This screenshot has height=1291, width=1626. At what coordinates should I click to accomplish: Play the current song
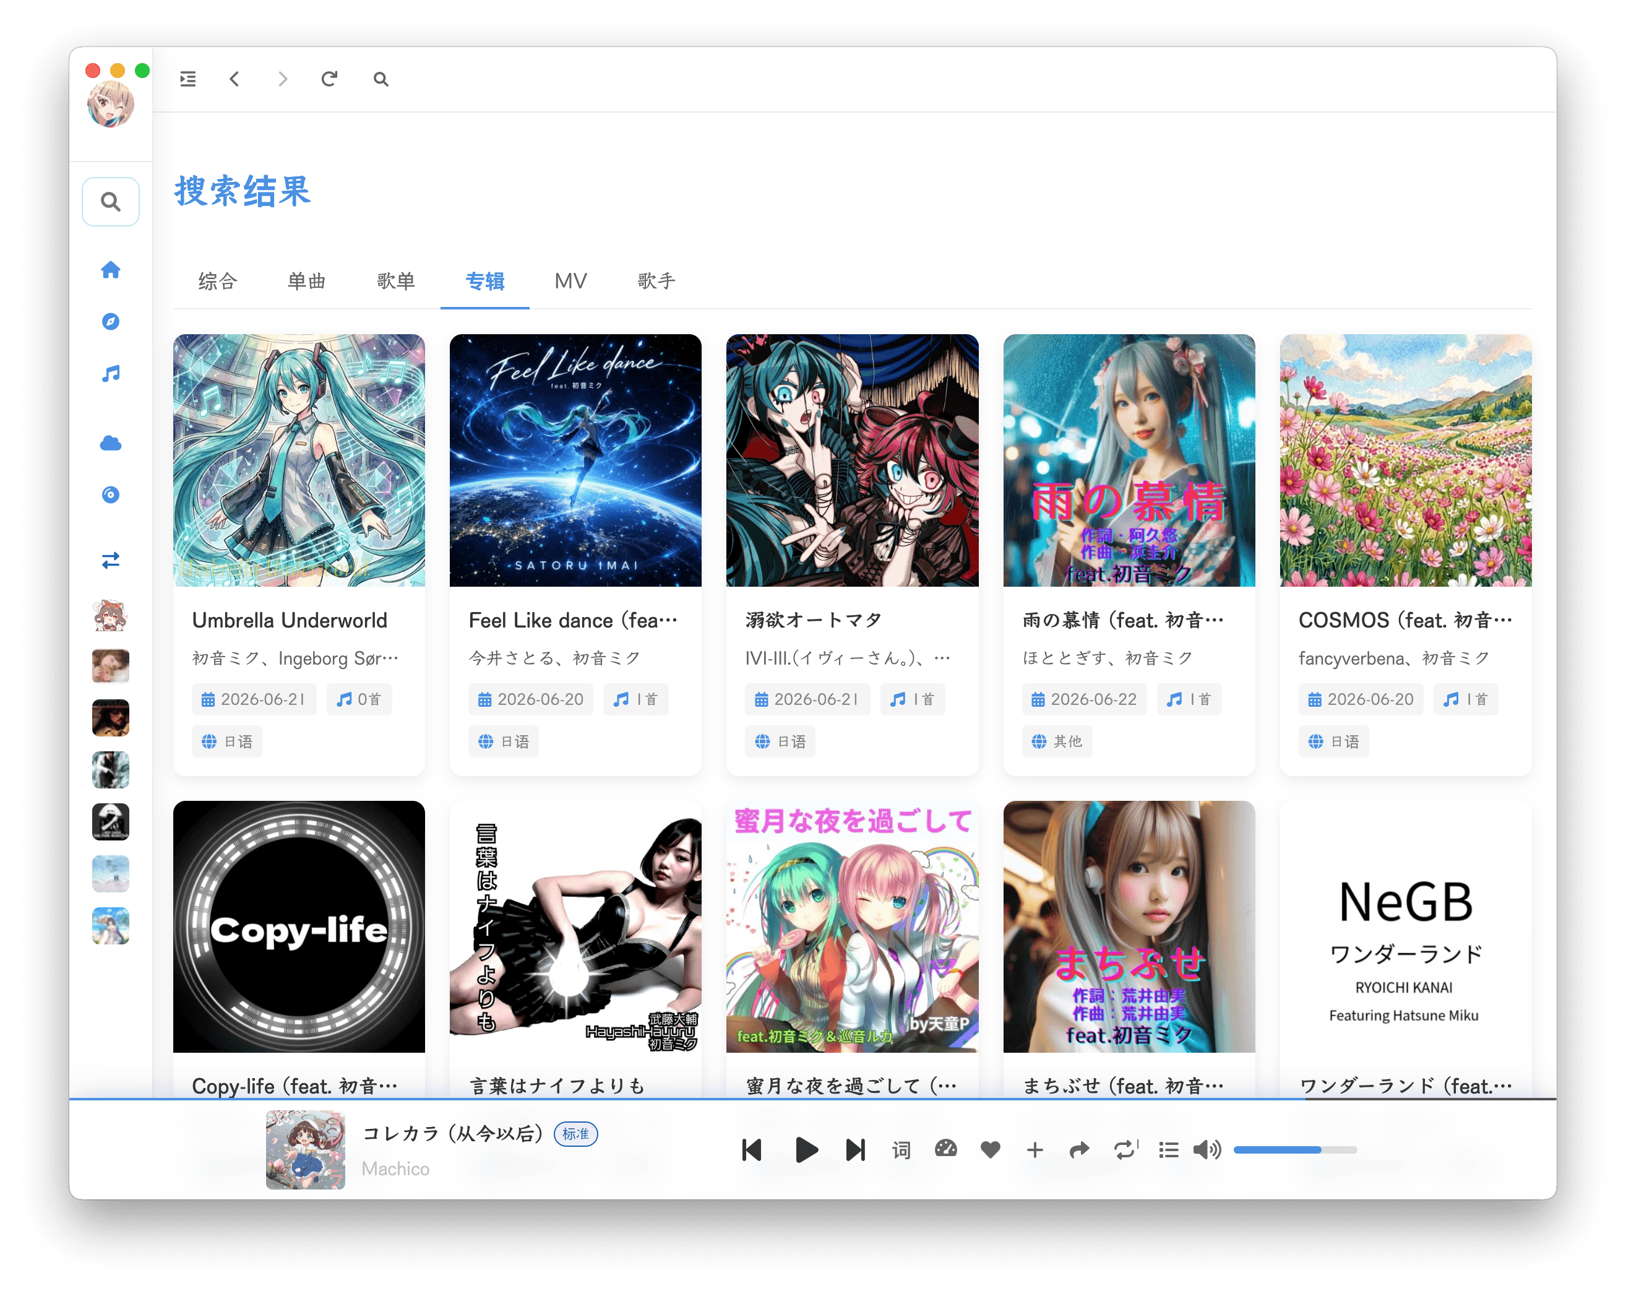[x=806, y=1150]
